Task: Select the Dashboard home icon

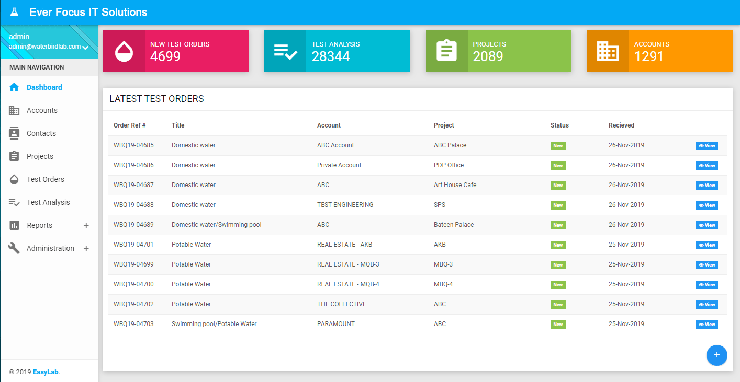Action: (14, 87)
